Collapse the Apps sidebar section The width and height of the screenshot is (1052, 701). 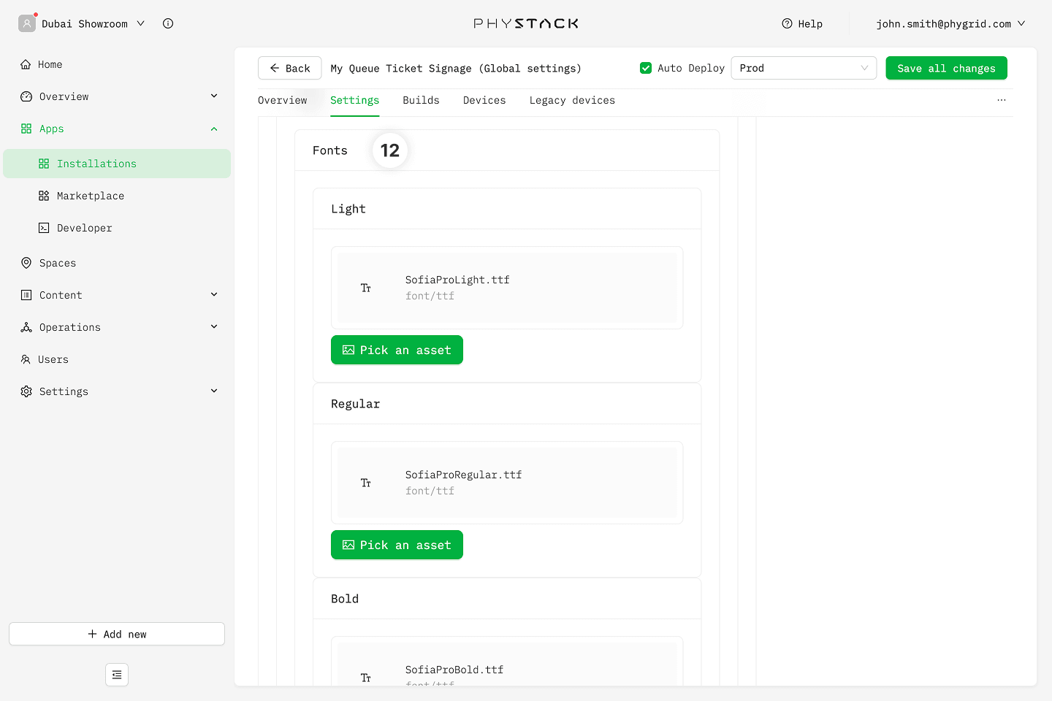click(214, 129)
